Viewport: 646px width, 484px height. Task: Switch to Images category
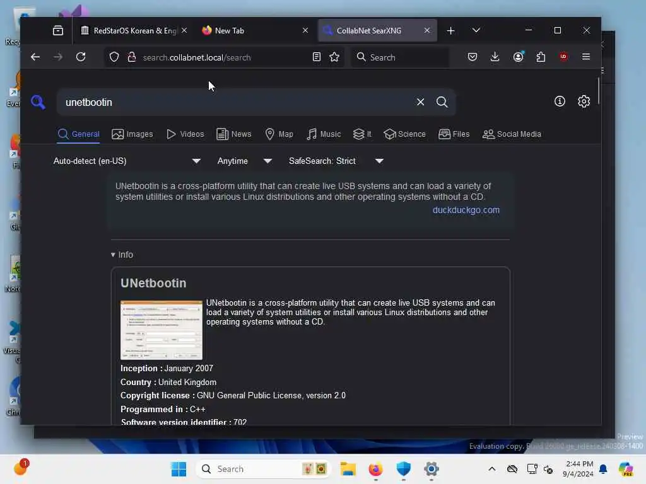[x=132, y=134]
